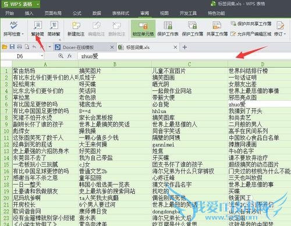Click the 保护工作表 protect sheet icon
This screenshot has height=226, width=291.
(168, 25)
